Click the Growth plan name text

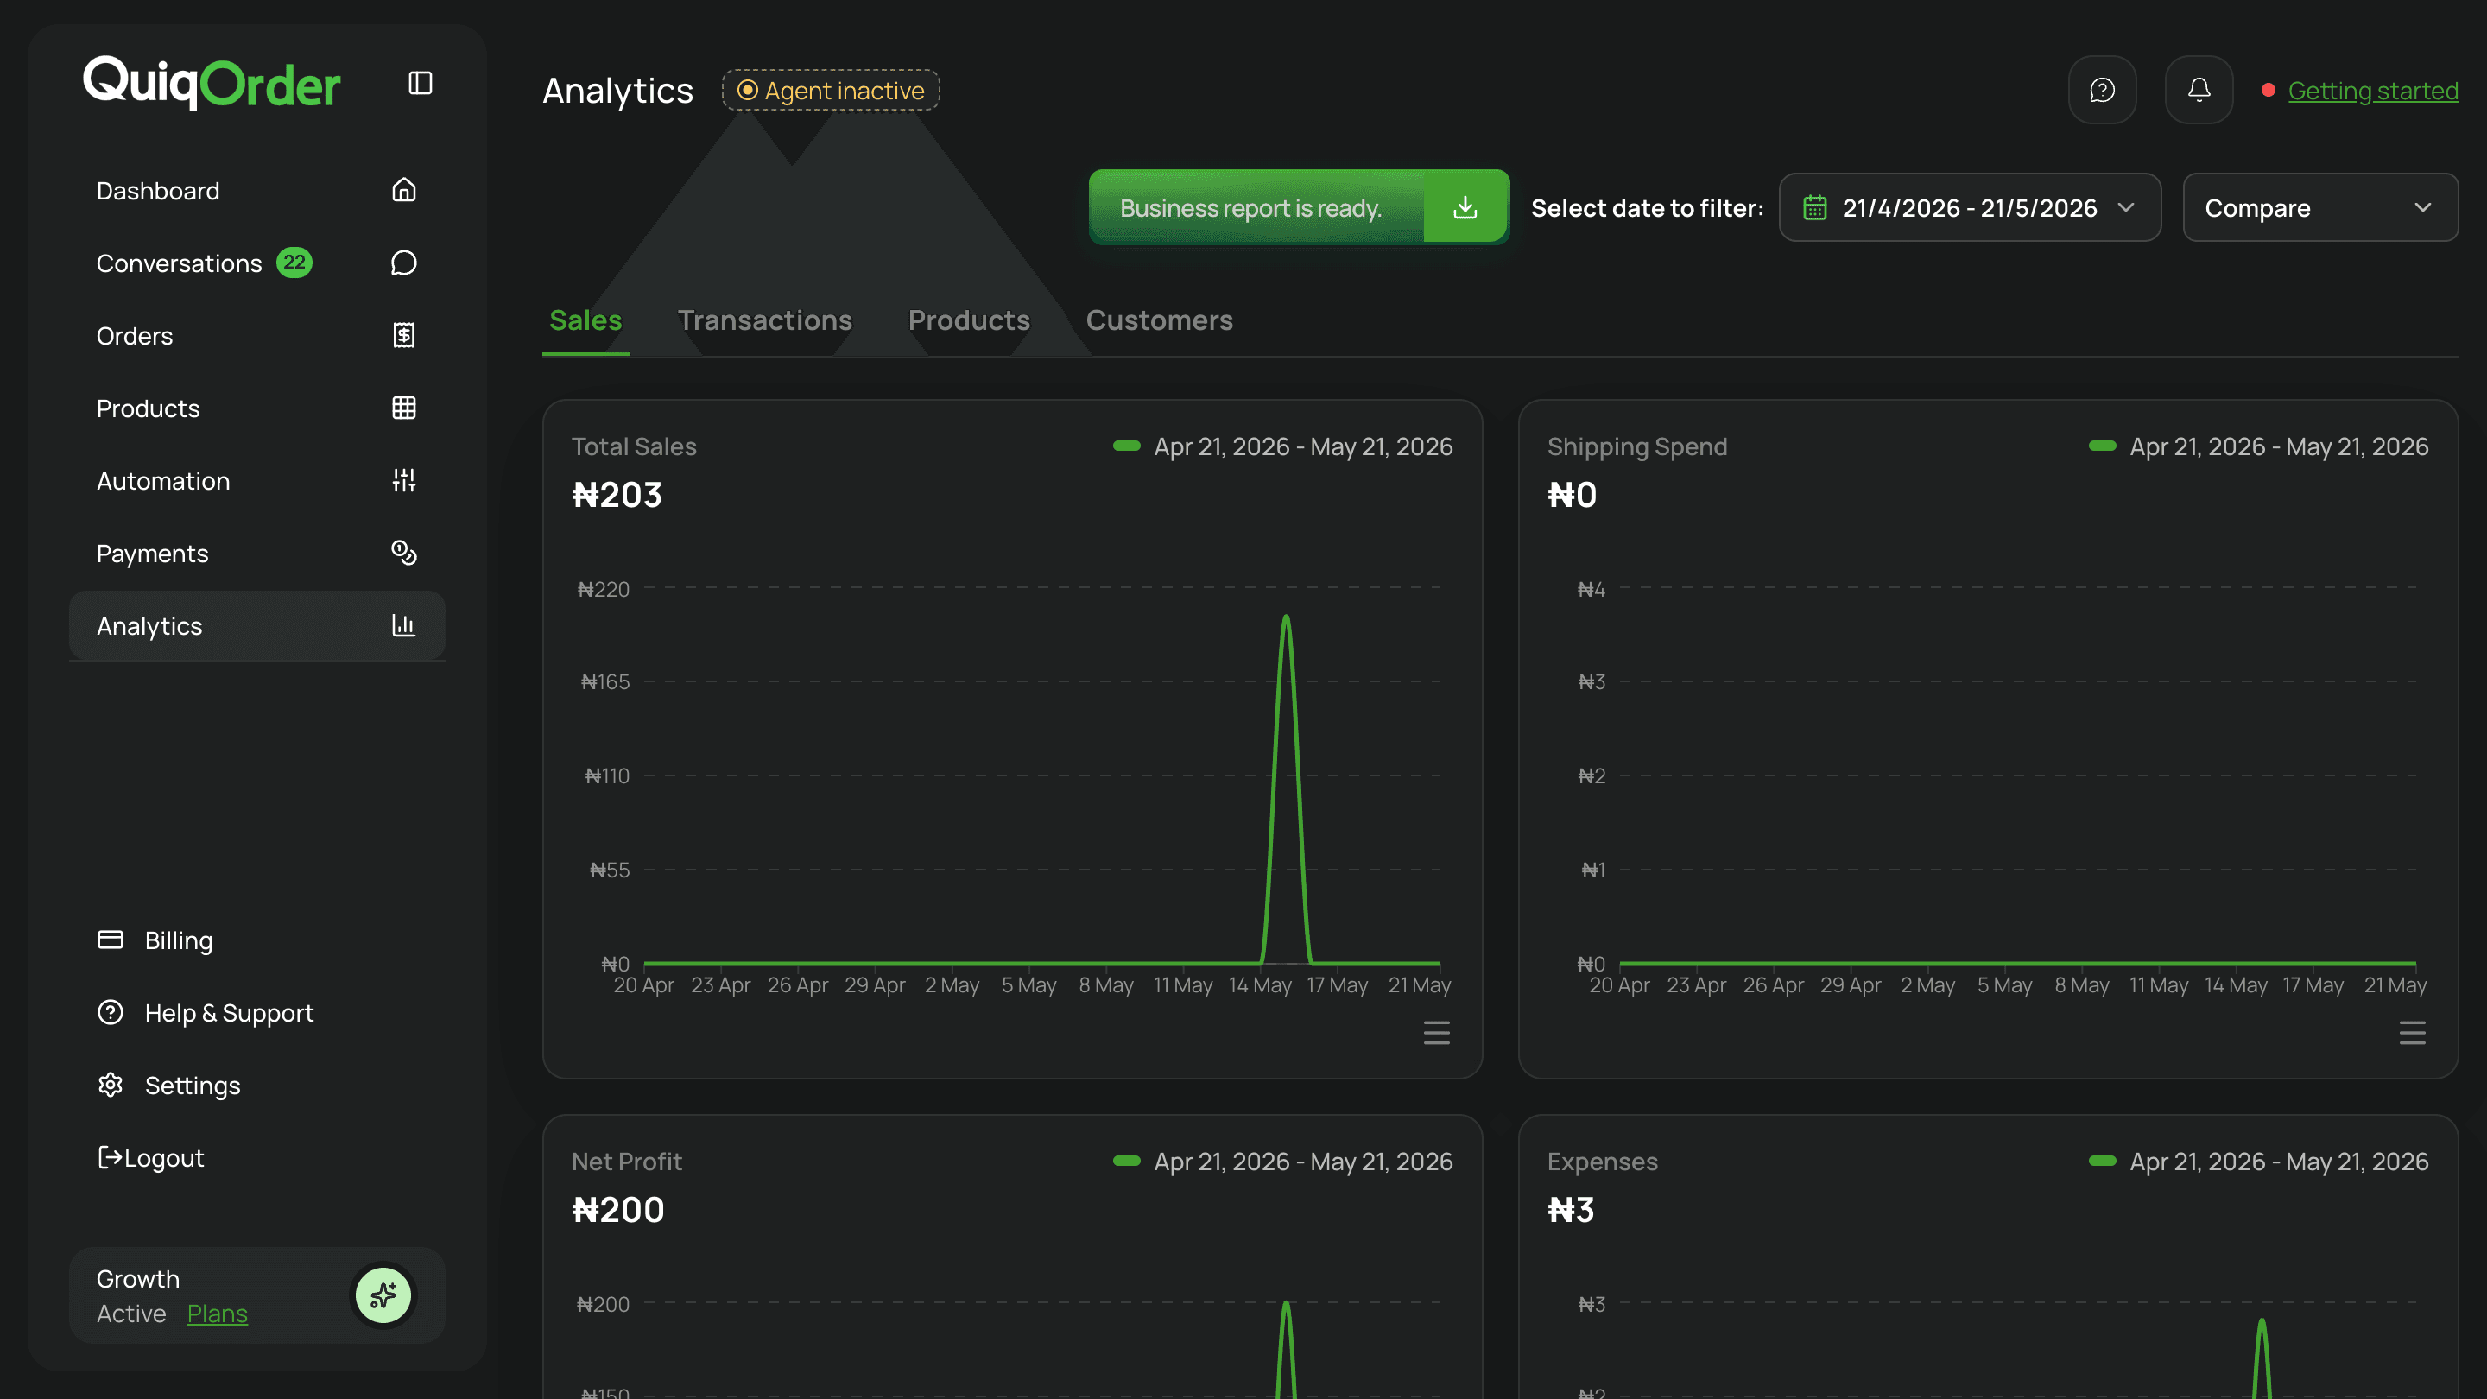tap(138, 1278)
